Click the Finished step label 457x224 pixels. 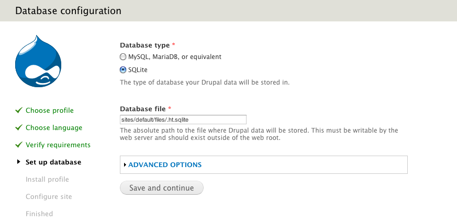(39, 214)
